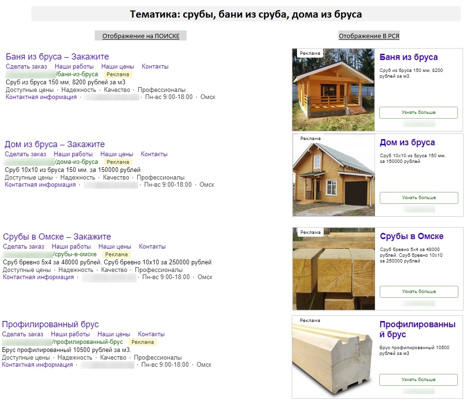
Task: Click 'Контакты' under Срубы в Омске ad
Action: [152, 247]
